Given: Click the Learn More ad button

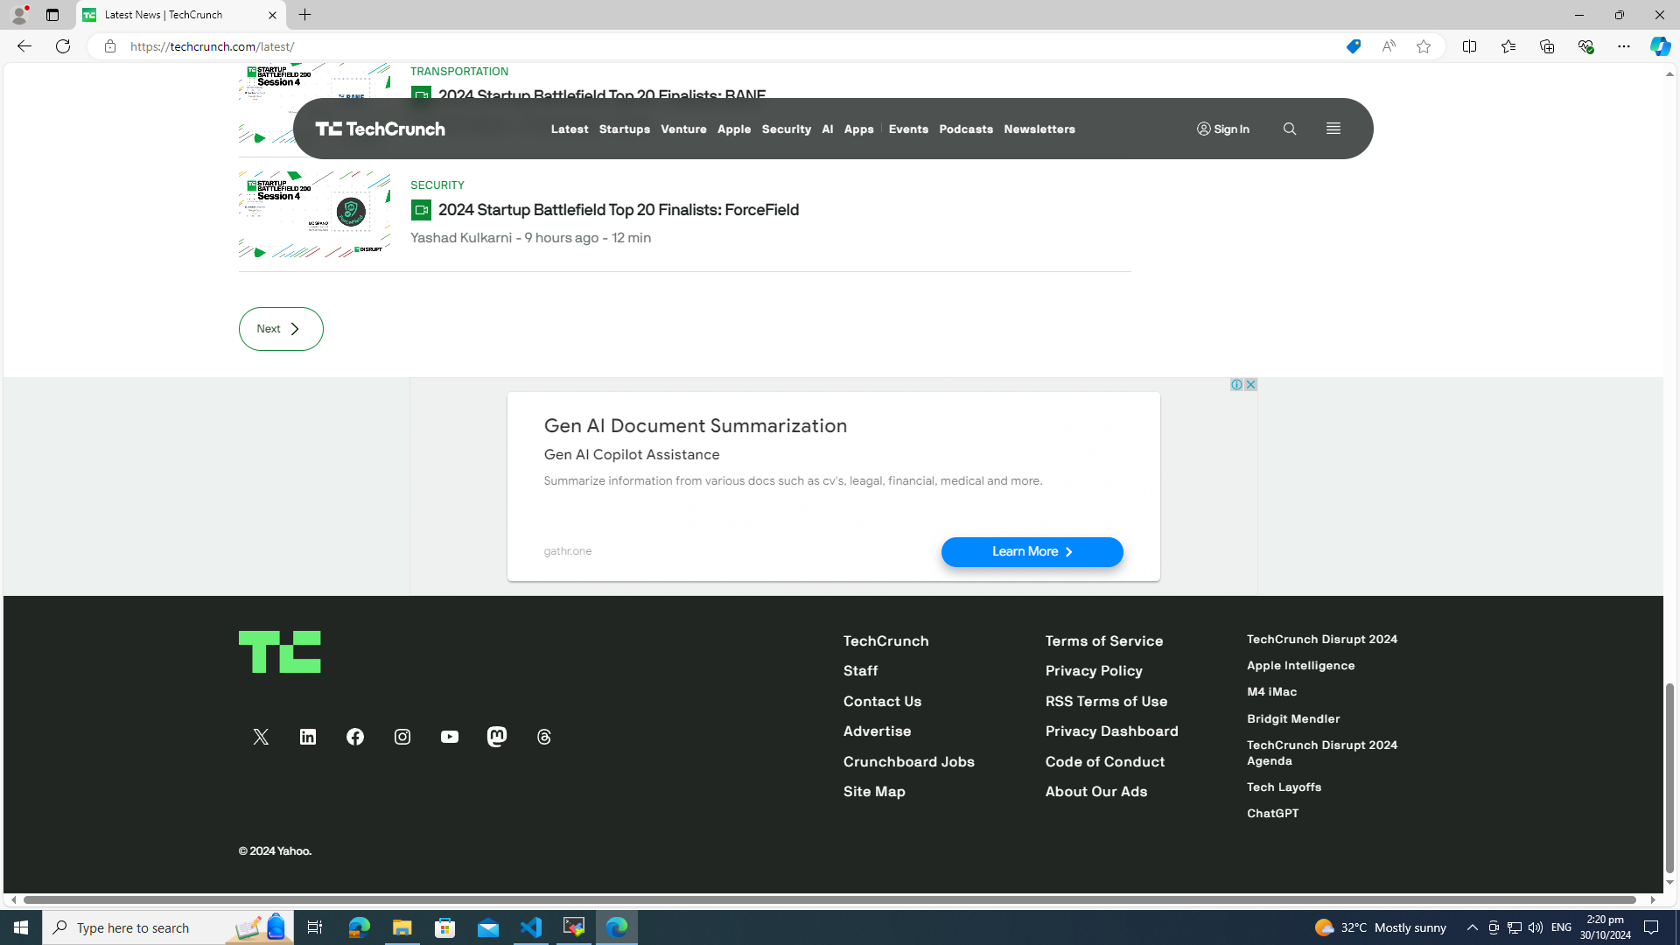Looking at the screenshot, I should (x=1032, y=552).
